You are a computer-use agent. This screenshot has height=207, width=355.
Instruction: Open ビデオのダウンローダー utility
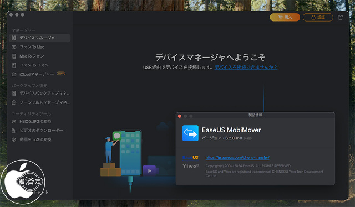[x=39, y=131]
